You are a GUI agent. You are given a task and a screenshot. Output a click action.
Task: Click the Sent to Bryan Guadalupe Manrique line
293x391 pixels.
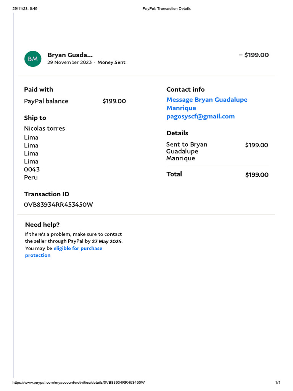tap(187, 151)
